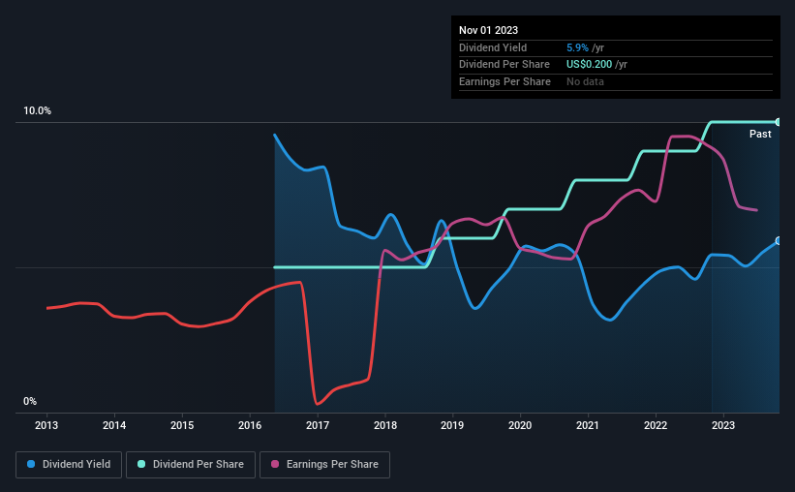Click the 0% y-axis label

click(30, 401)
